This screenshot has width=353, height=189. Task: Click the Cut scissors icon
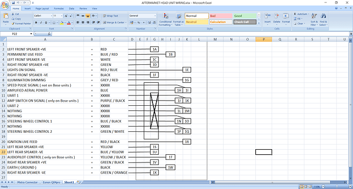tap(13, 14)
